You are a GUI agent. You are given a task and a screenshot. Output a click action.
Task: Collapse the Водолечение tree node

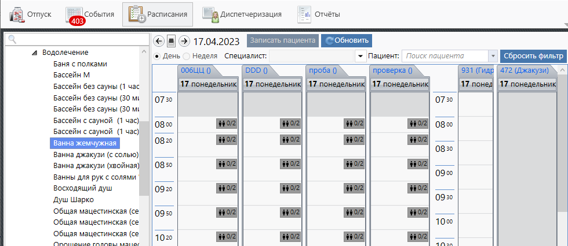[x=35, y=53]
